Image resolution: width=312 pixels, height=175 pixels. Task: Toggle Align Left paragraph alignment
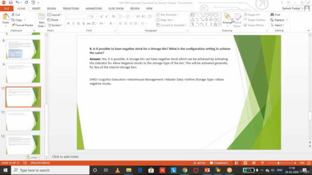coord(120,23)
